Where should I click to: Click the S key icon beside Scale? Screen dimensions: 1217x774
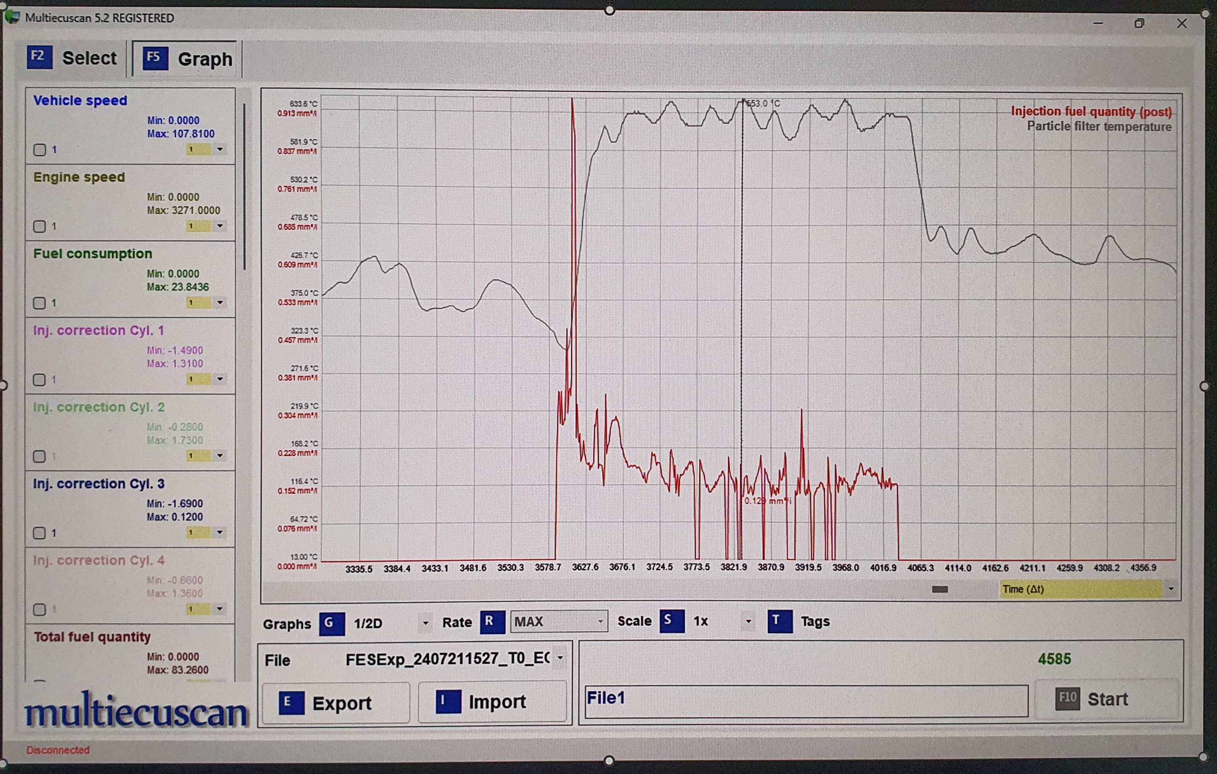pos(672,621)
